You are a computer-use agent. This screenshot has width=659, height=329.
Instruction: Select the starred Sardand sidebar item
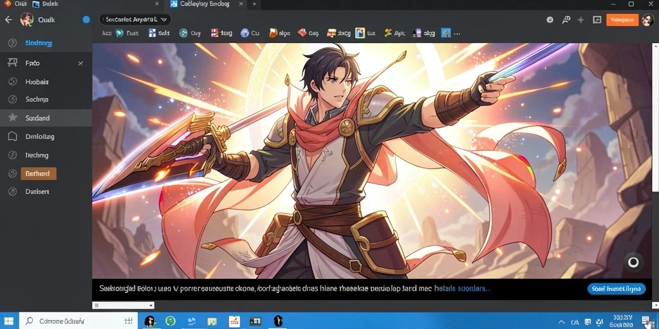46,118
